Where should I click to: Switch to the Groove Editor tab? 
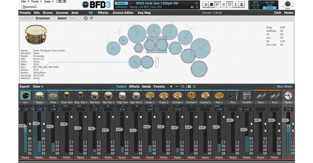[123, 13]
